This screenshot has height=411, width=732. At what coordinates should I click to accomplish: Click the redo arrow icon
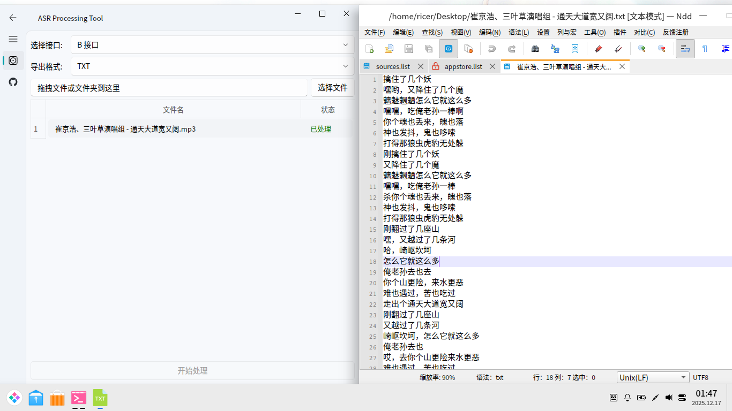point(512,49)
